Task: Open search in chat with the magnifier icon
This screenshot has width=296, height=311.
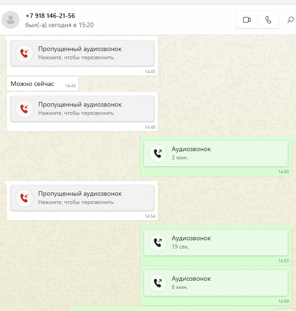Action: pyautogui.click(x=290, y=20)
